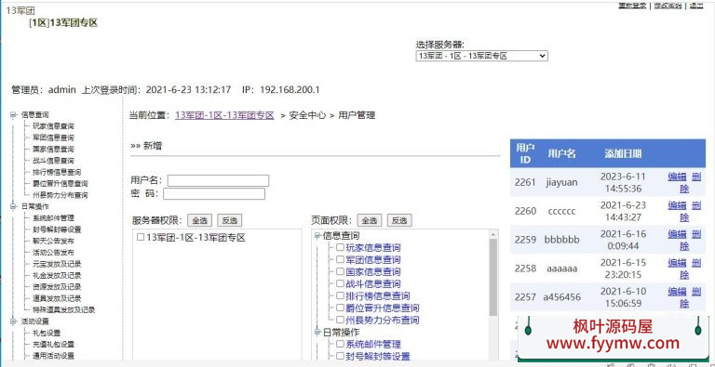Check 军团信息查询 in the page permissions tree
Screen dimensions: 715x367
click(x=340, y=260)
